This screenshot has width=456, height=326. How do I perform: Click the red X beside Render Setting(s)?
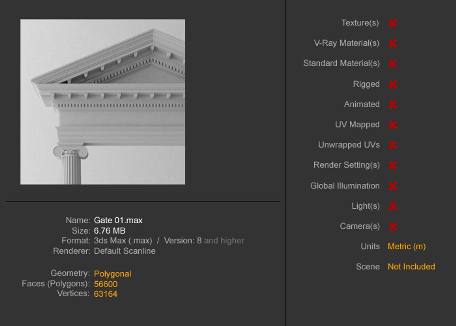pyautogui.click(x=393, y=165)
